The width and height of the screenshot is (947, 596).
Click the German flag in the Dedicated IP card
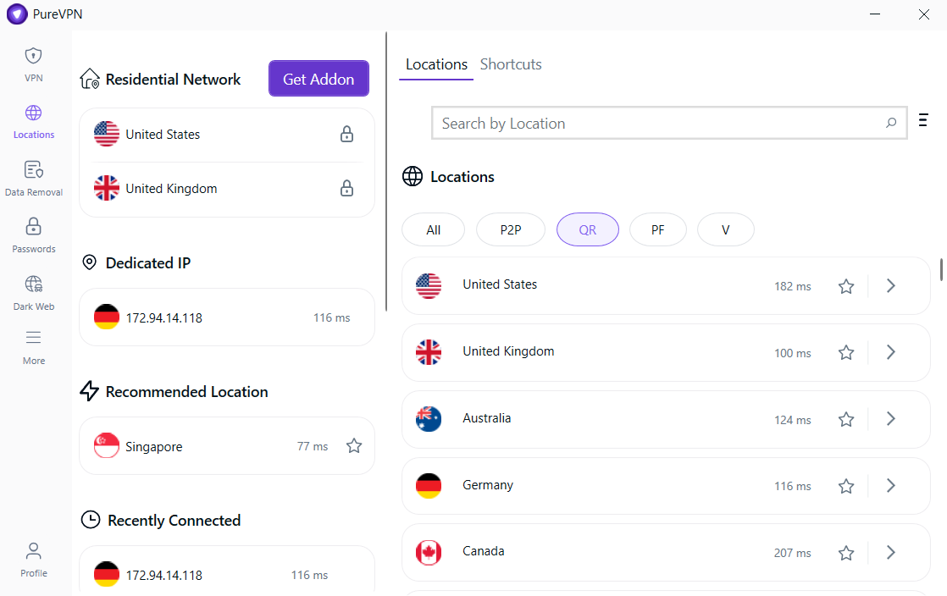tap(106, 317)
